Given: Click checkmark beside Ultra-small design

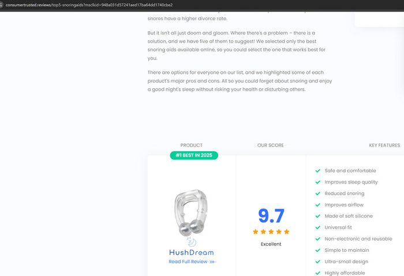Looking at the screenshot, I should 317,262.
